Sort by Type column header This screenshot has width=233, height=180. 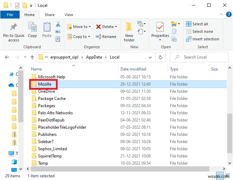(x=188, y=69)
